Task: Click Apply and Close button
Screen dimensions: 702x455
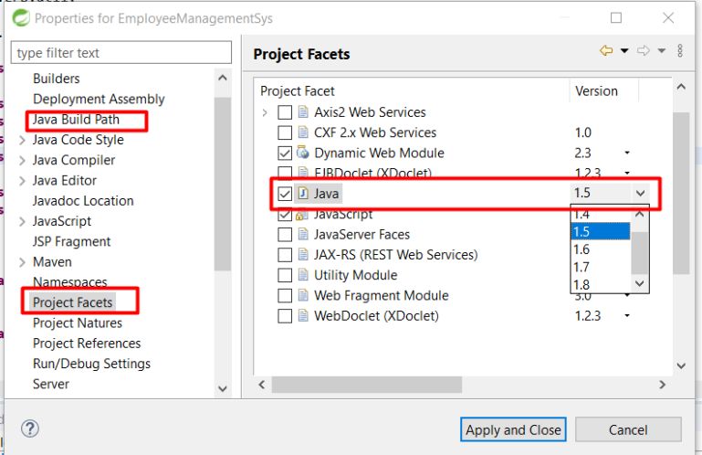Action: pyautogui.click(x=513, y=429)
